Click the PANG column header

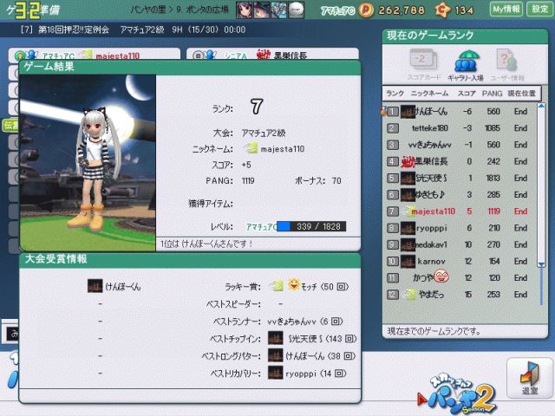coord(492,94)
